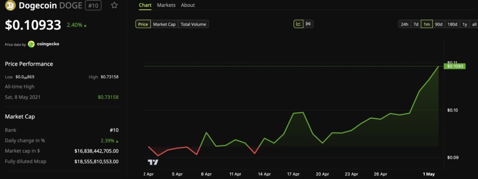The height and width of the screenshot is (179, 478).
Task: Click the green arrow beside 2.40%
Action: (x=85, y=26)
